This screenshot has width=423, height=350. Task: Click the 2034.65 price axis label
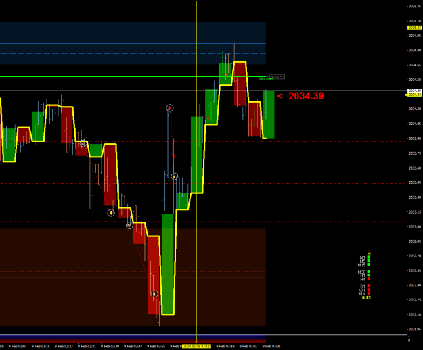[415, 65]
